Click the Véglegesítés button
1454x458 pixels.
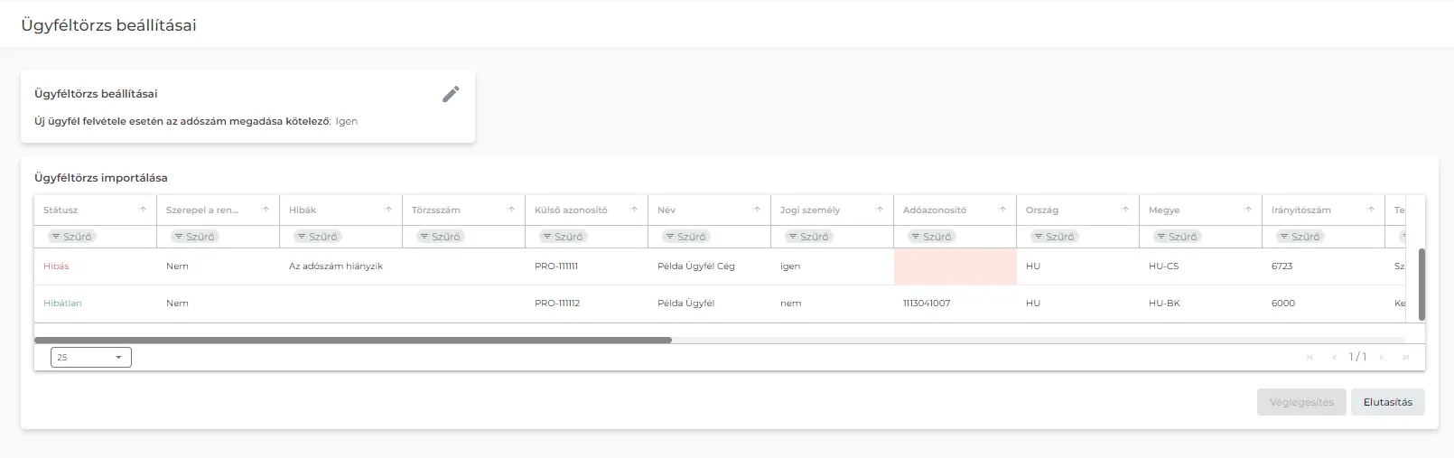1300,402
